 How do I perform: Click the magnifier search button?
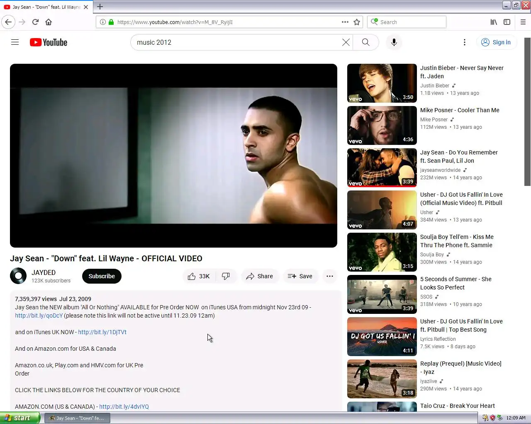click(365, 42)
